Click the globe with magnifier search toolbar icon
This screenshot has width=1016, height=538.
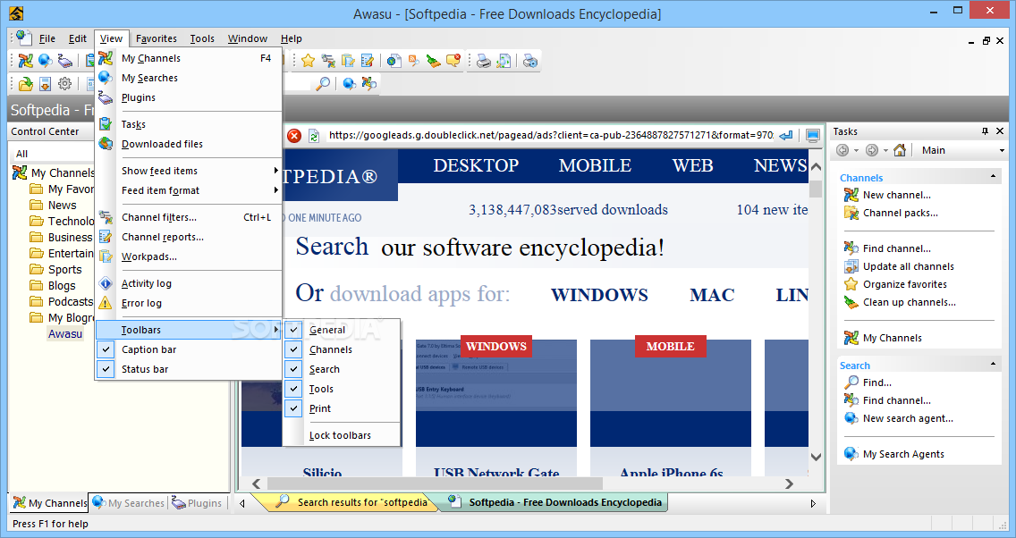click(x=349, y=83)
